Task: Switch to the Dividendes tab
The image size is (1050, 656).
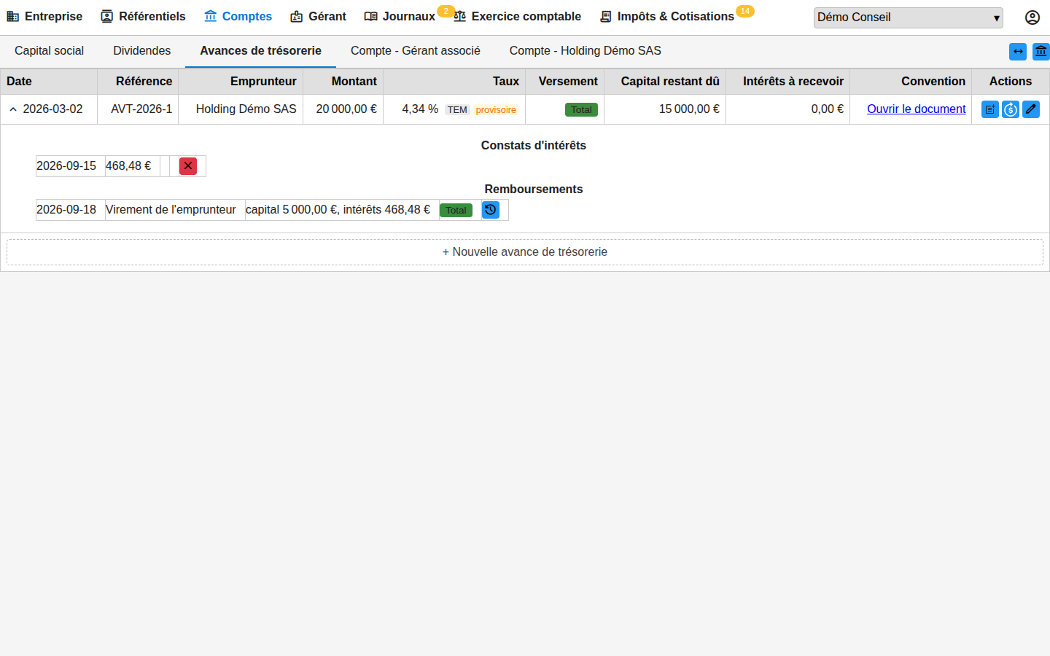Action: tap(142, 51)
